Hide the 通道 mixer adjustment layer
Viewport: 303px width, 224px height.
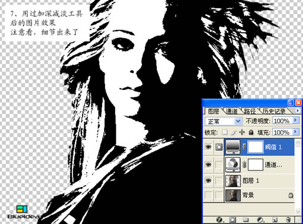[208, 164]
